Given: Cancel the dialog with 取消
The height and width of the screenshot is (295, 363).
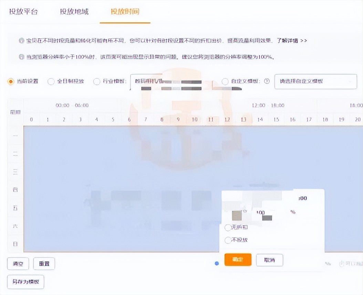Looking at the screenshot, I should [x=270, y=260].
